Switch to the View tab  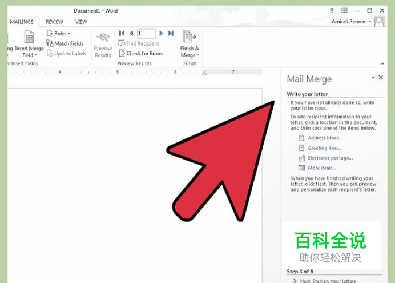point(81,22)
